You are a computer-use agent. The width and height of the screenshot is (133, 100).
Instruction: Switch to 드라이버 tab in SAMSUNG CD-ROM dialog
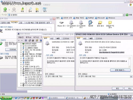click(66, 38)
